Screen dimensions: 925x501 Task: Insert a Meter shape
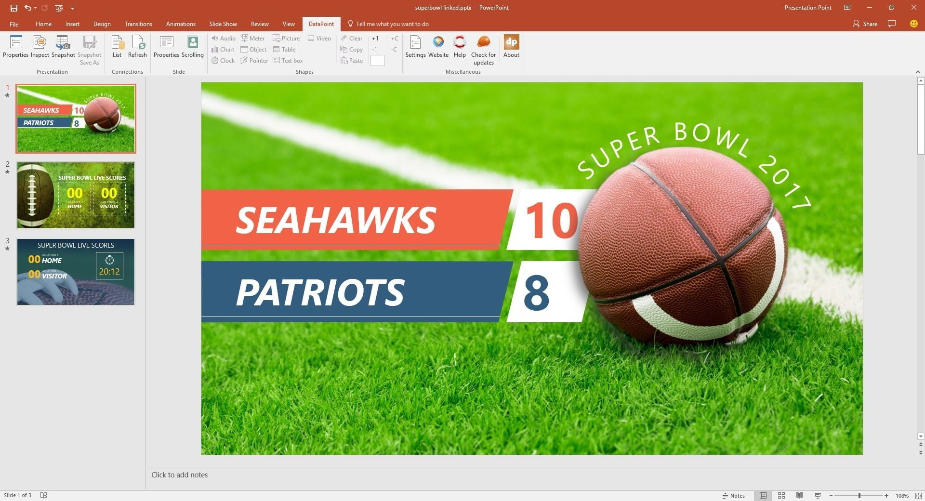252,39
